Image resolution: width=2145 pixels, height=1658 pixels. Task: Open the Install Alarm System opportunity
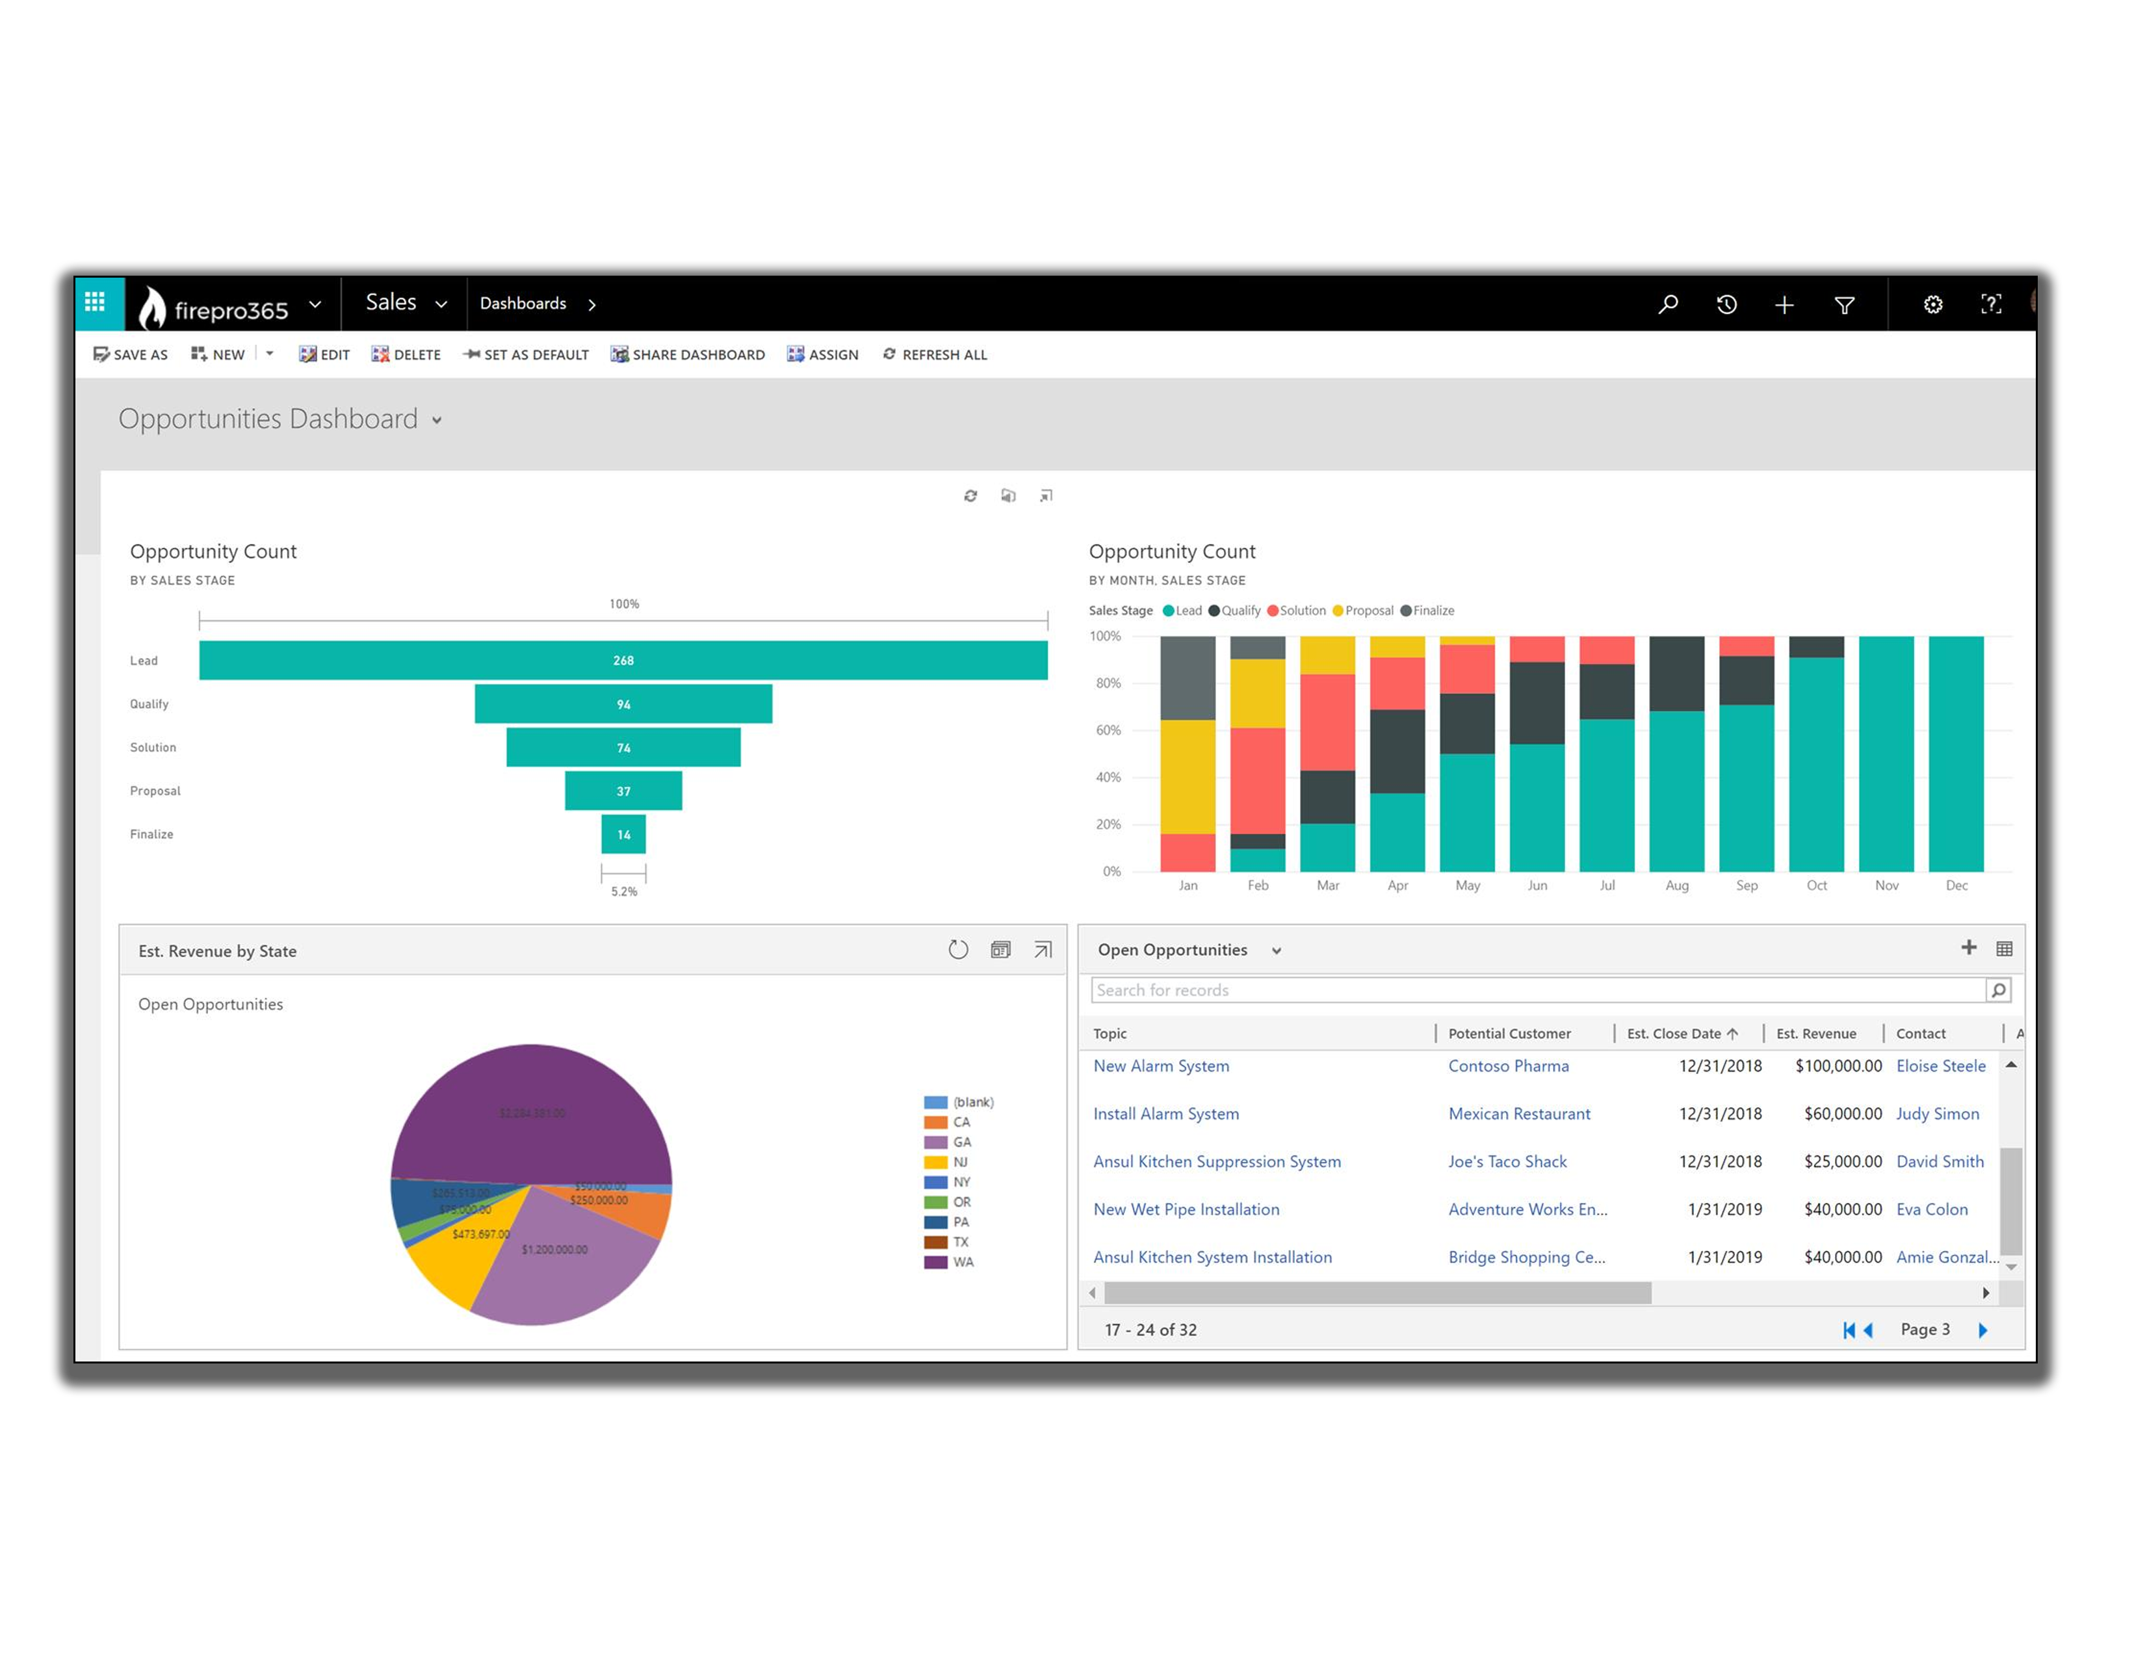[x=1166, y=1114]
